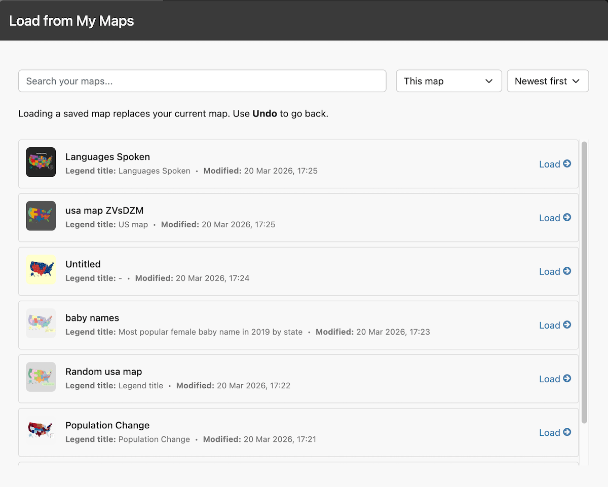
Task: Expand the 'Newest first' sort dropdown
Action: click(x=547, y=81)
